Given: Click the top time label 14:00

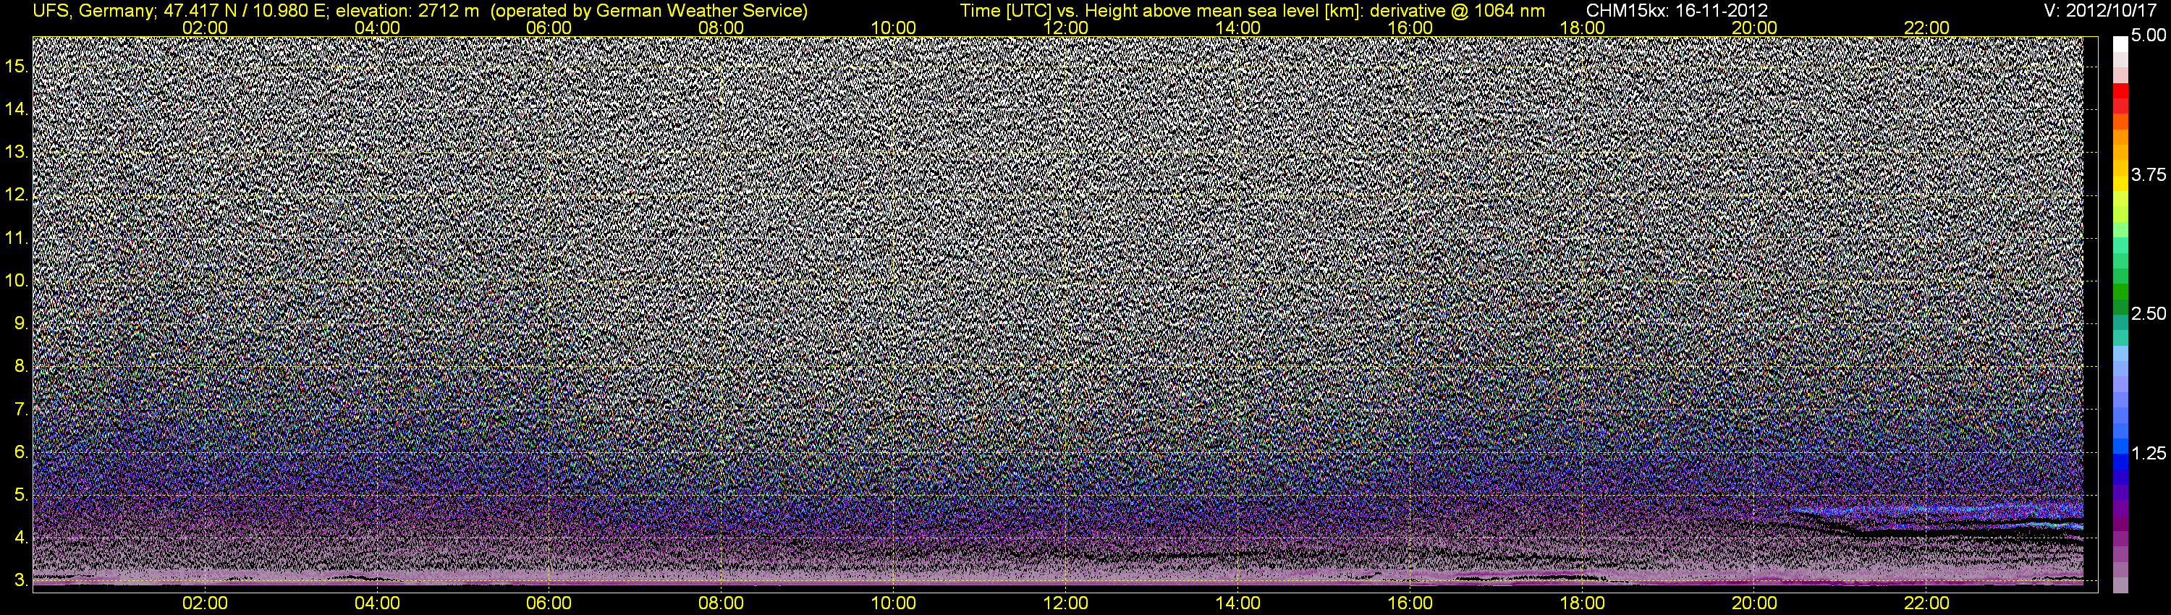Looking at the screenshot, I should coord(1238,27).
